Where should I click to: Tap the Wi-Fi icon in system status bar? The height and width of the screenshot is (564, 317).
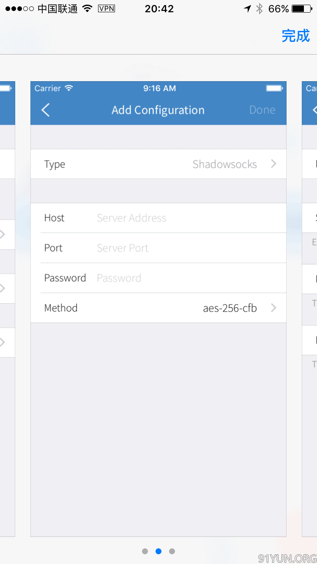pos(87,8)
